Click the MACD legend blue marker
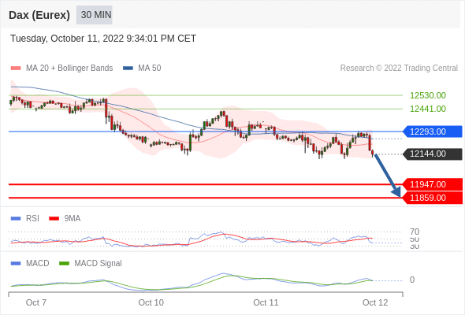This screenshot has width=465, height=315. click(x=16, y=263)
